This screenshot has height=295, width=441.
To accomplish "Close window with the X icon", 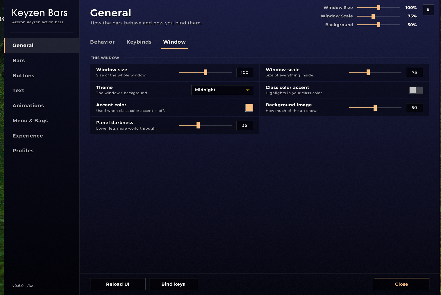I will 428,10.
